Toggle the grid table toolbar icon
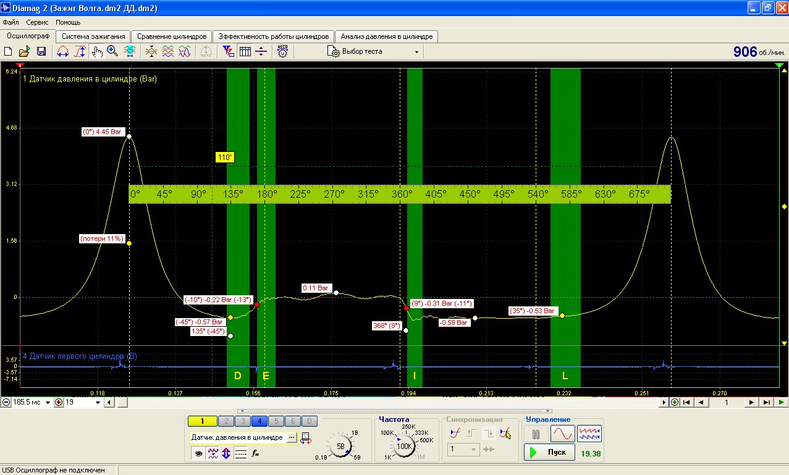This screenshot has width=789, height=475. click(x=245, y=52)
